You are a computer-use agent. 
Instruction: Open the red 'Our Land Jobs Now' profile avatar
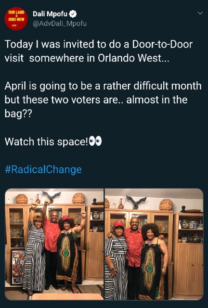click(x=16, y=19)
